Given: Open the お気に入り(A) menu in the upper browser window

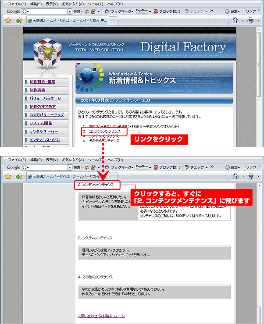Looking at the screenshot, I should [73, 4].
